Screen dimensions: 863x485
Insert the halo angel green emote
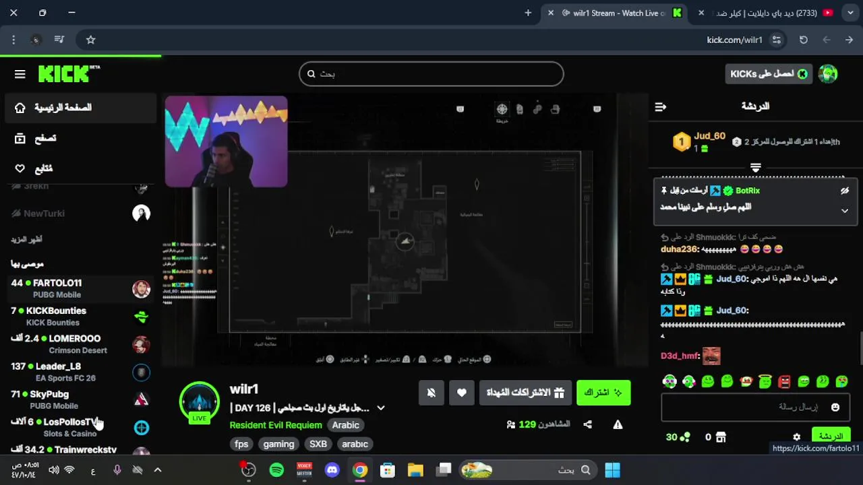click(765, 382)
